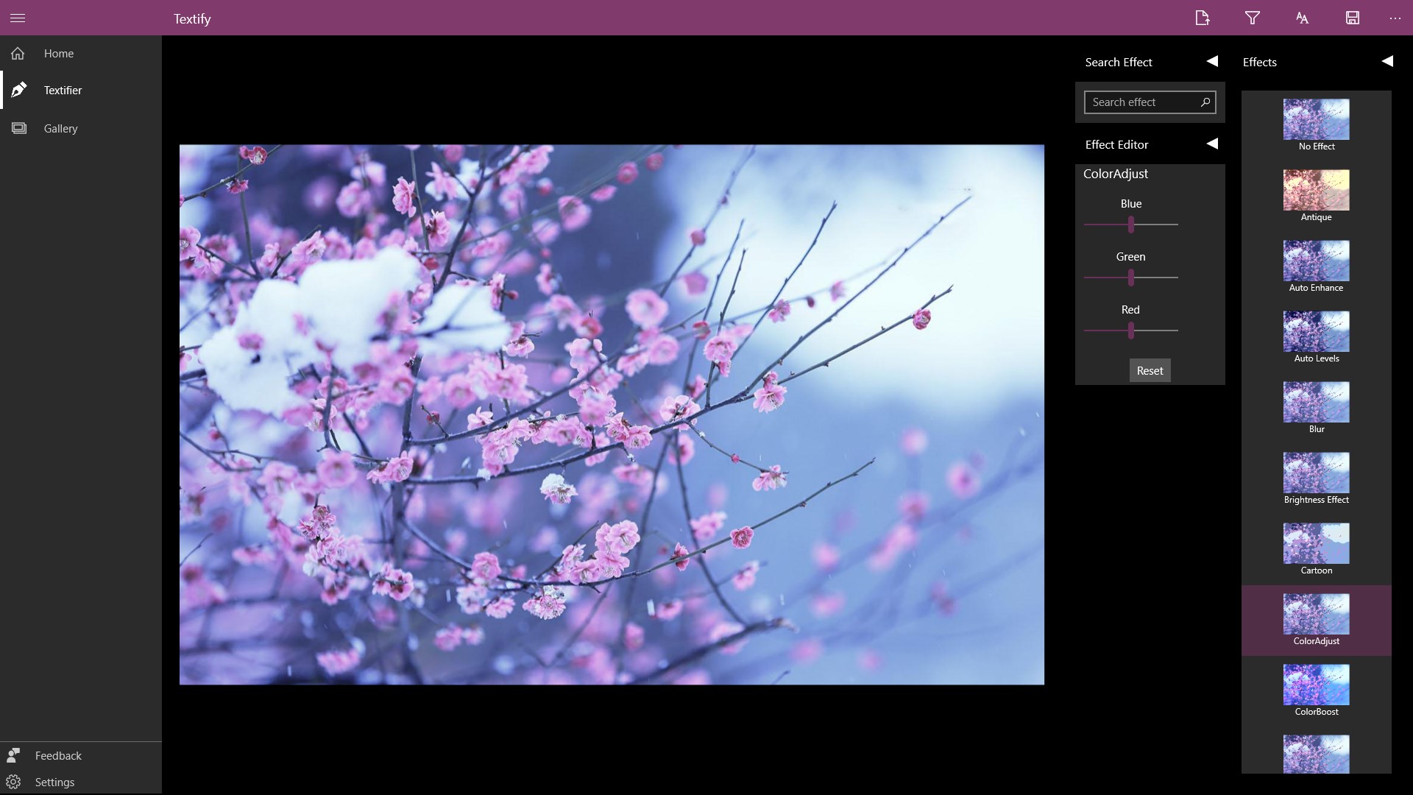Click the Settings gear icon

coord(13,782)
